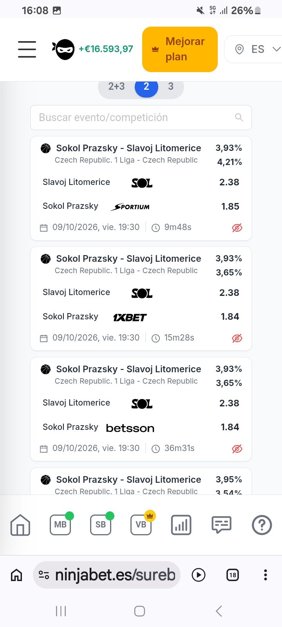Image resolution: width=282 pixels, height=627 pixels.
Task: Go to the home icon in bottom bar
Action: click(x=20, y=525)
